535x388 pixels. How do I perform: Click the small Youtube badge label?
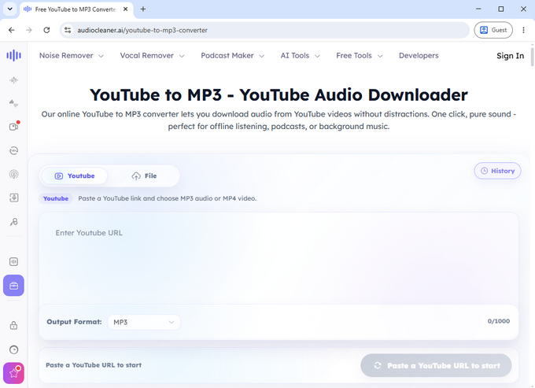click(x=56, y=198)
